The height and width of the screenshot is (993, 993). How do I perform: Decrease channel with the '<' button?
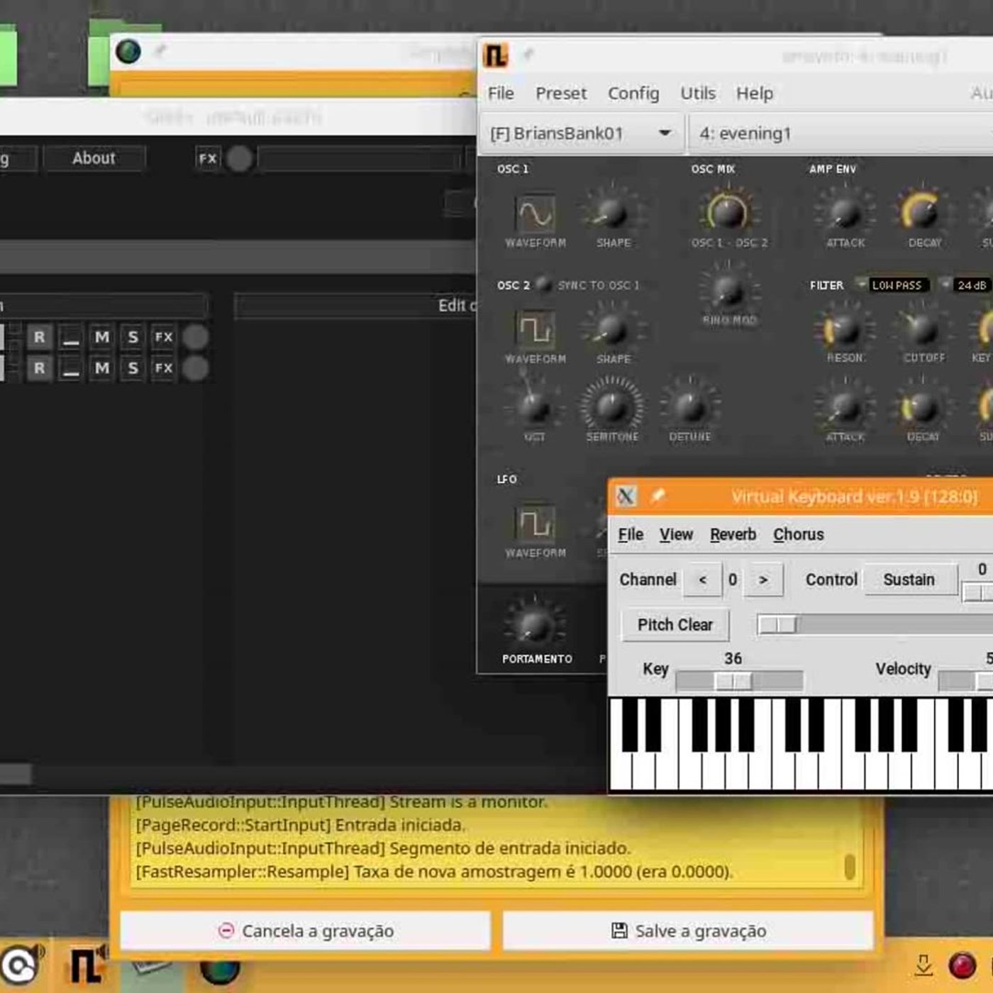click(703, 579)
